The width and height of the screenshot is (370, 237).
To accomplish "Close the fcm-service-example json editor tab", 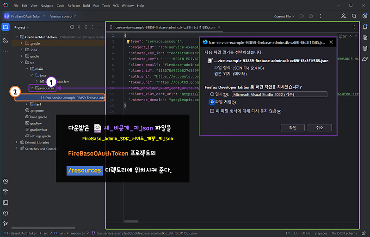I will tap(218, 27).
